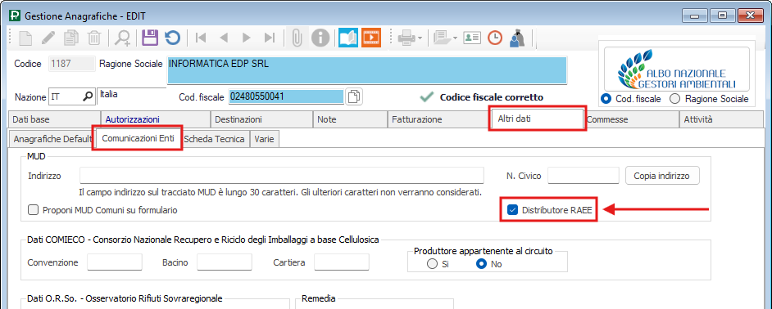Go to first record icon

click(x=201, y=38)
